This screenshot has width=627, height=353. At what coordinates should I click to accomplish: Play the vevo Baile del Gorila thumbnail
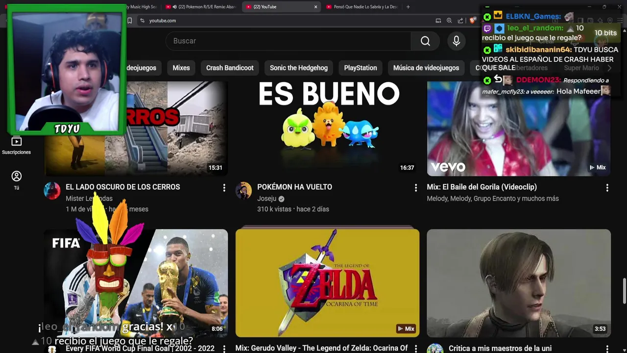519,128
